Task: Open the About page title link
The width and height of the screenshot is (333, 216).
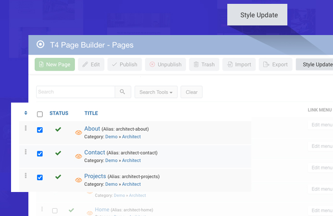Action: coord(92,129)
